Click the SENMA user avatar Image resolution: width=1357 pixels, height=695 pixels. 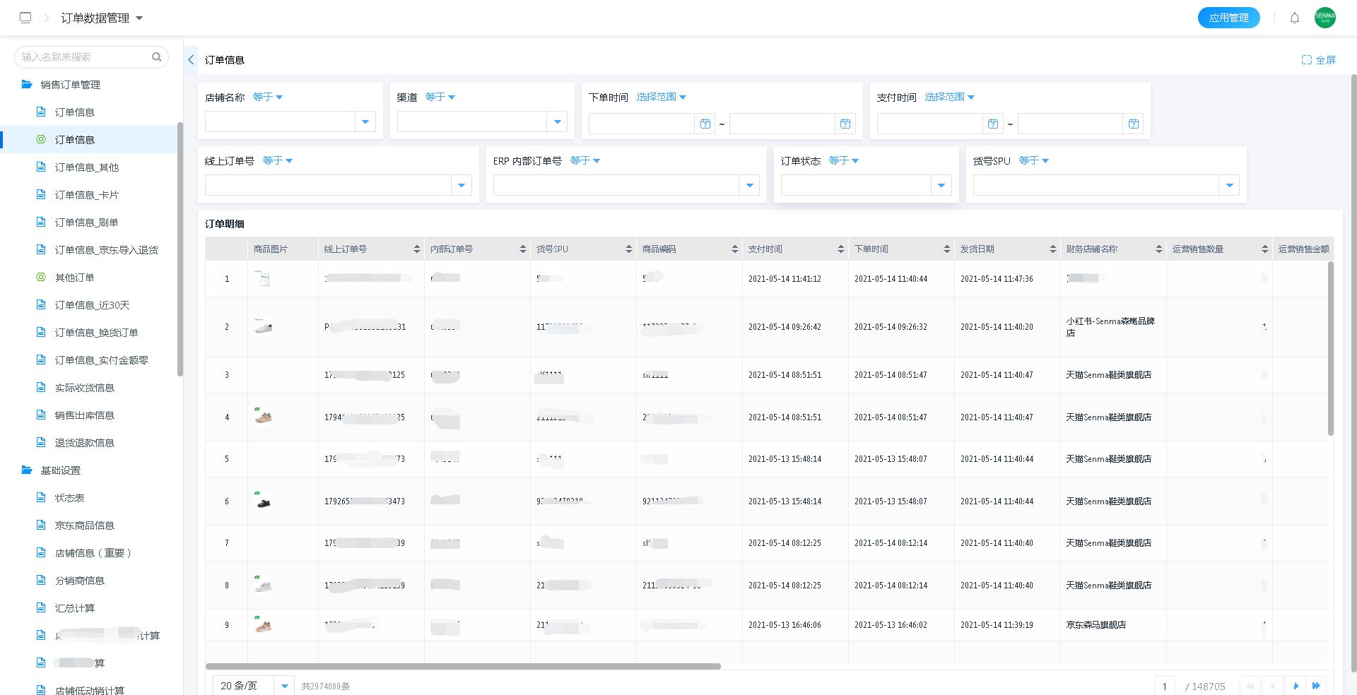click(1324, 18)
